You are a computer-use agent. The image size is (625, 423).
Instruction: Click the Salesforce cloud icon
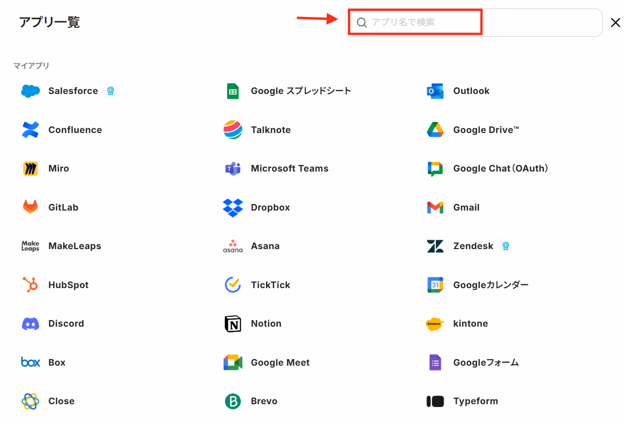coord(31,91)
